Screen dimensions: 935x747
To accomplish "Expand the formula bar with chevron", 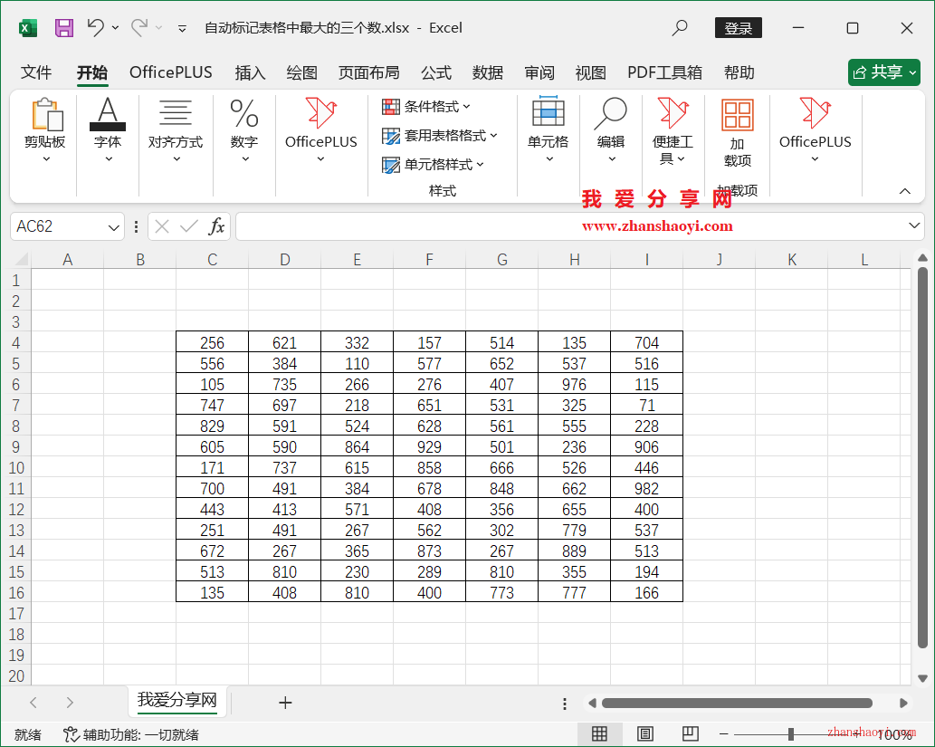I will click(x=914, y=225).
